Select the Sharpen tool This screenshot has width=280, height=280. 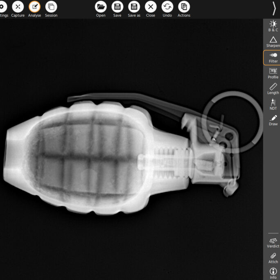pos(273,41)
